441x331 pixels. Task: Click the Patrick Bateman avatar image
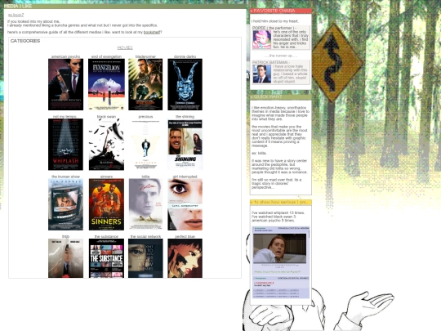[262, 74]
